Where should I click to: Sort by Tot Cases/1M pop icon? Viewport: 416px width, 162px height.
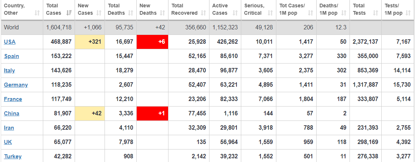[x=310, y=13]
